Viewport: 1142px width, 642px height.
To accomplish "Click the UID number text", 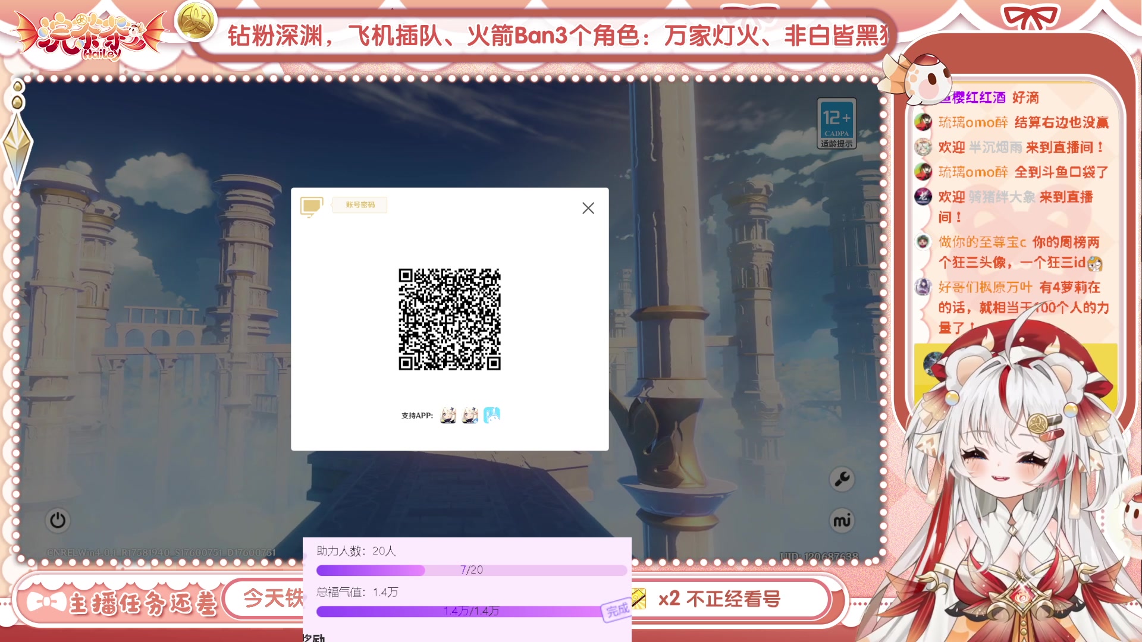I will tap(819, 556).
